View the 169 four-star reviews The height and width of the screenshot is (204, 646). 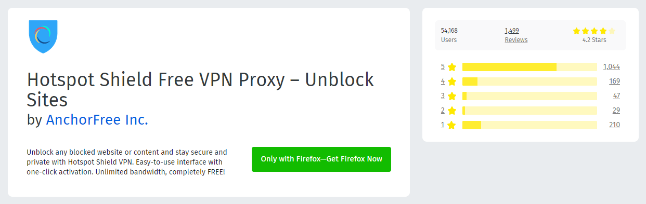pos(614,81)
